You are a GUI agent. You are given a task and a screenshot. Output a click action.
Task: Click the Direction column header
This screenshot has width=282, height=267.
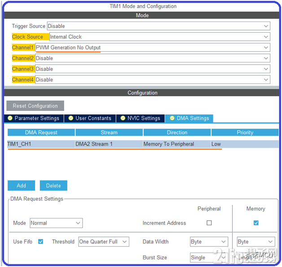(x=177, y=132)
